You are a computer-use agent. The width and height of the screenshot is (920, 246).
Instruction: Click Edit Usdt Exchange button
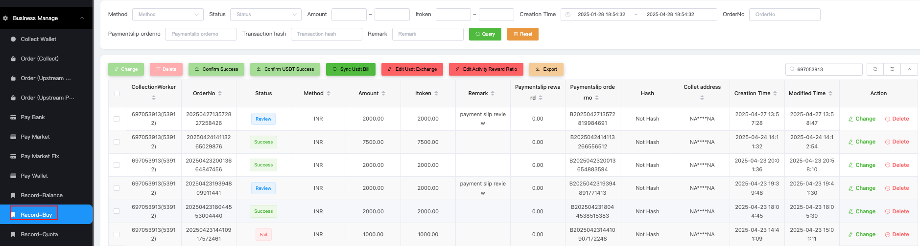pyautogui.click(x=412, y=69)
